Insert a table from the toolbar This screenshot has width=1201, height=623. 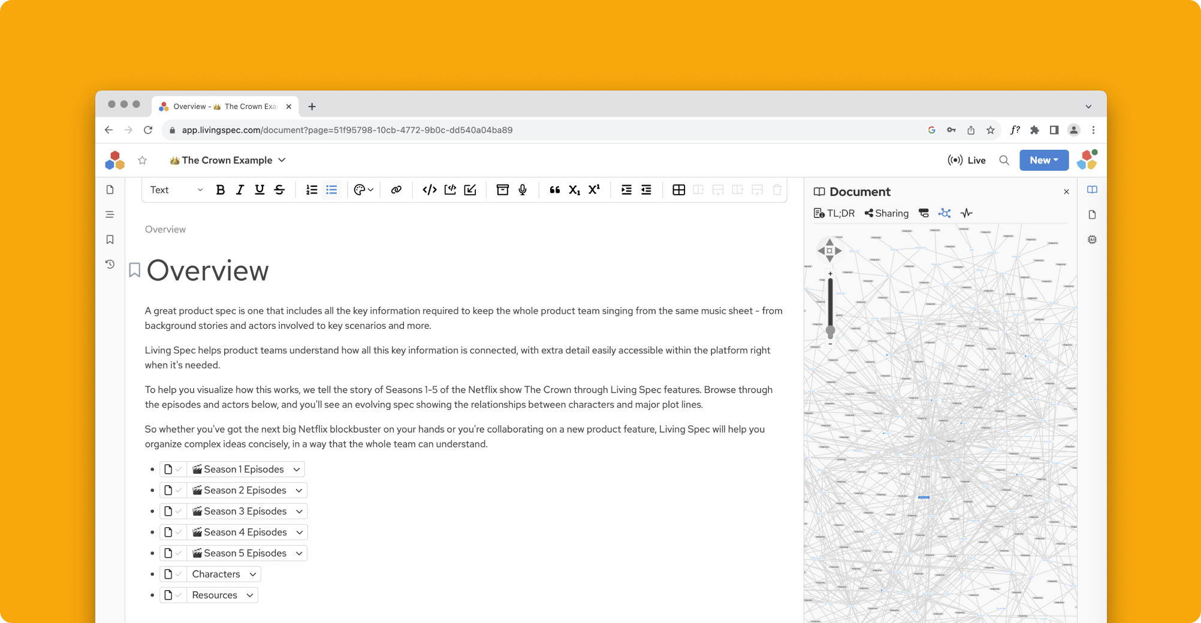click(x=678, y=190)
